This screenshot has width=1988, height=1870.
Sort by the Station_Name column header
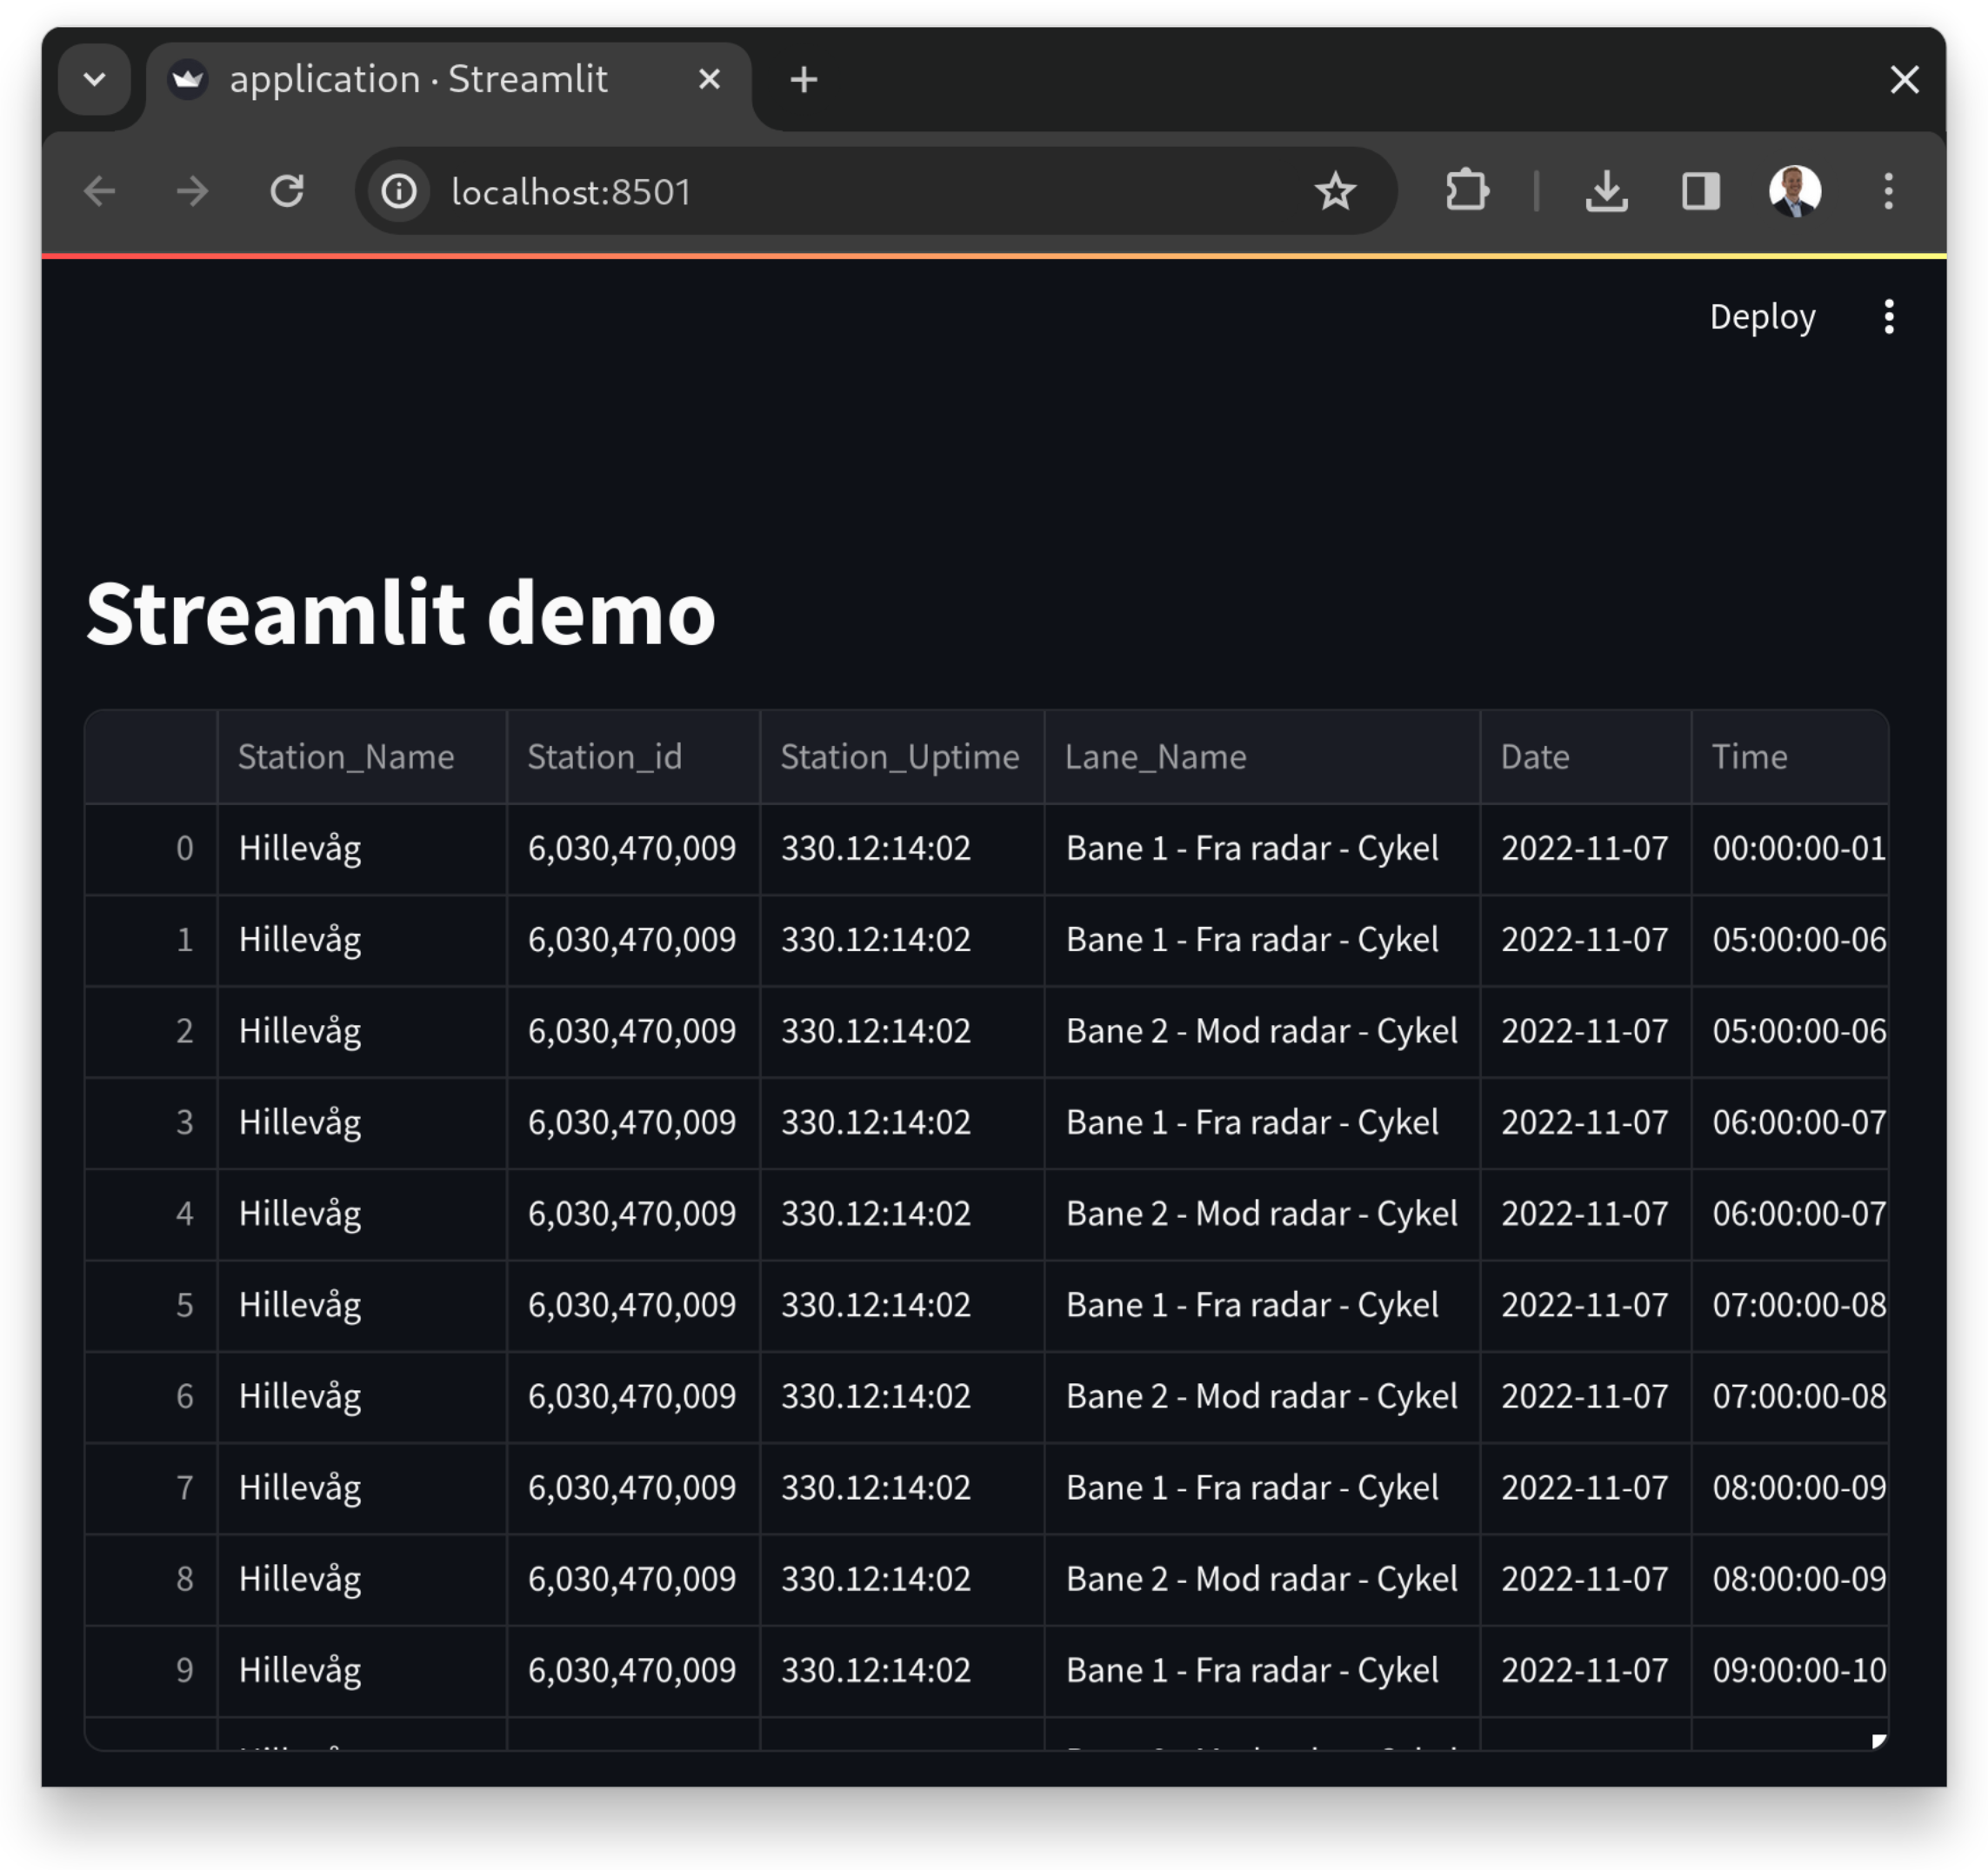(362, 756)
